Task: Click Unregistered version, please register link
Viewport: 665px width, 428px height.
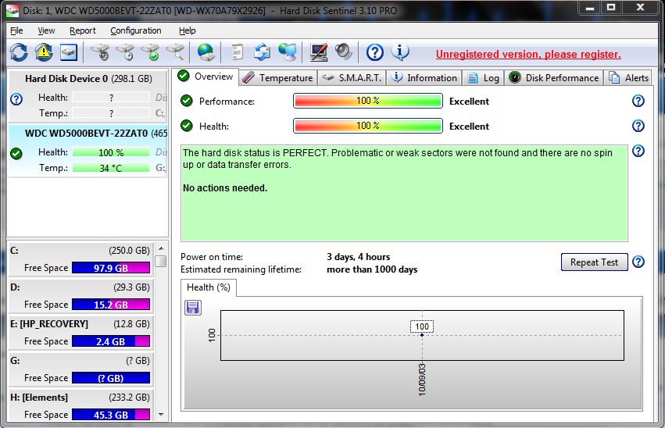Action: pyautogui.click(x=528, y=54)
